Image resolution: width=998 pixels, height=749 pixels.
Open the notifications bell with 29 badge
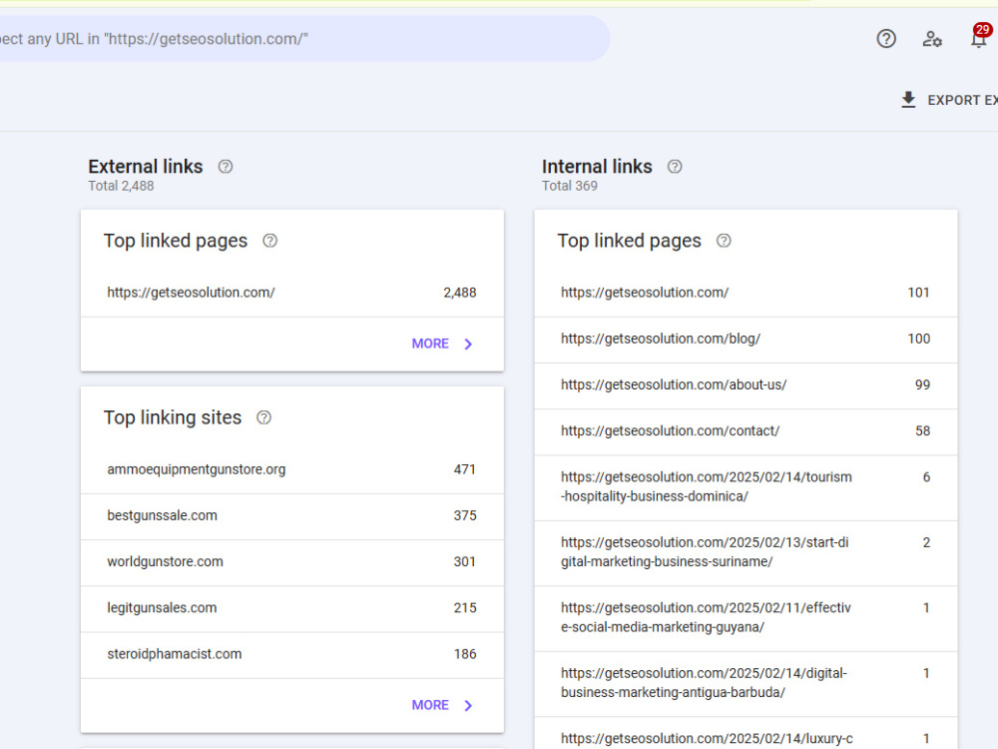click(x=980, y=38)
